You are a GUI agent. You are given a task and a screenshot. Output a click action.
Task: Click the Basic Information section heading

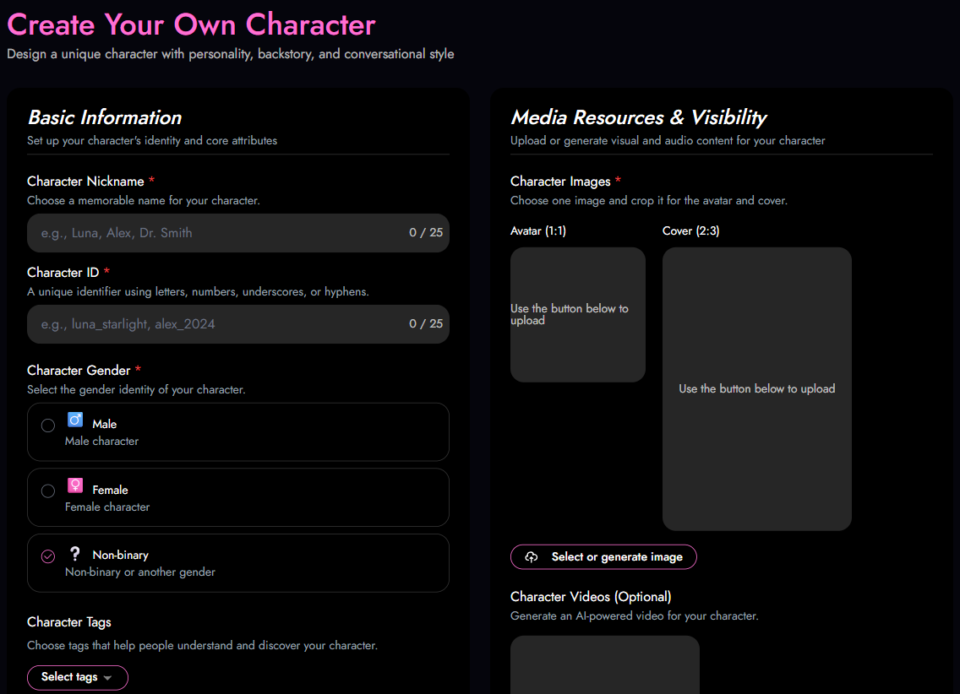106,117
